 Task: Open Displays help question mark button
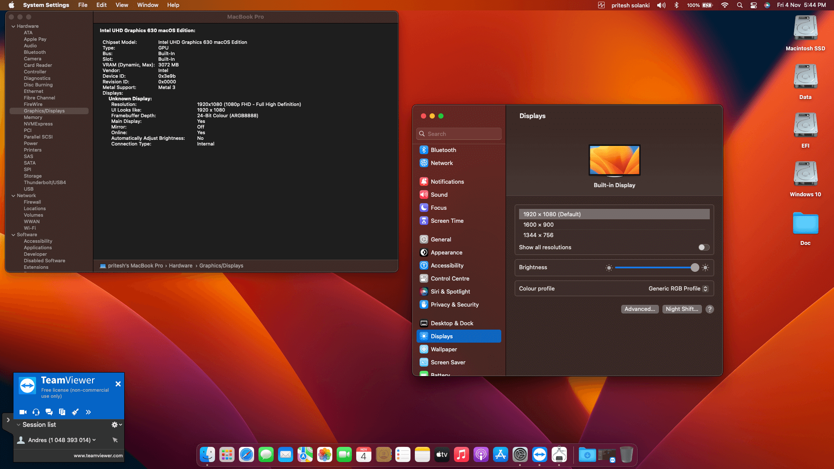point(710,309)
